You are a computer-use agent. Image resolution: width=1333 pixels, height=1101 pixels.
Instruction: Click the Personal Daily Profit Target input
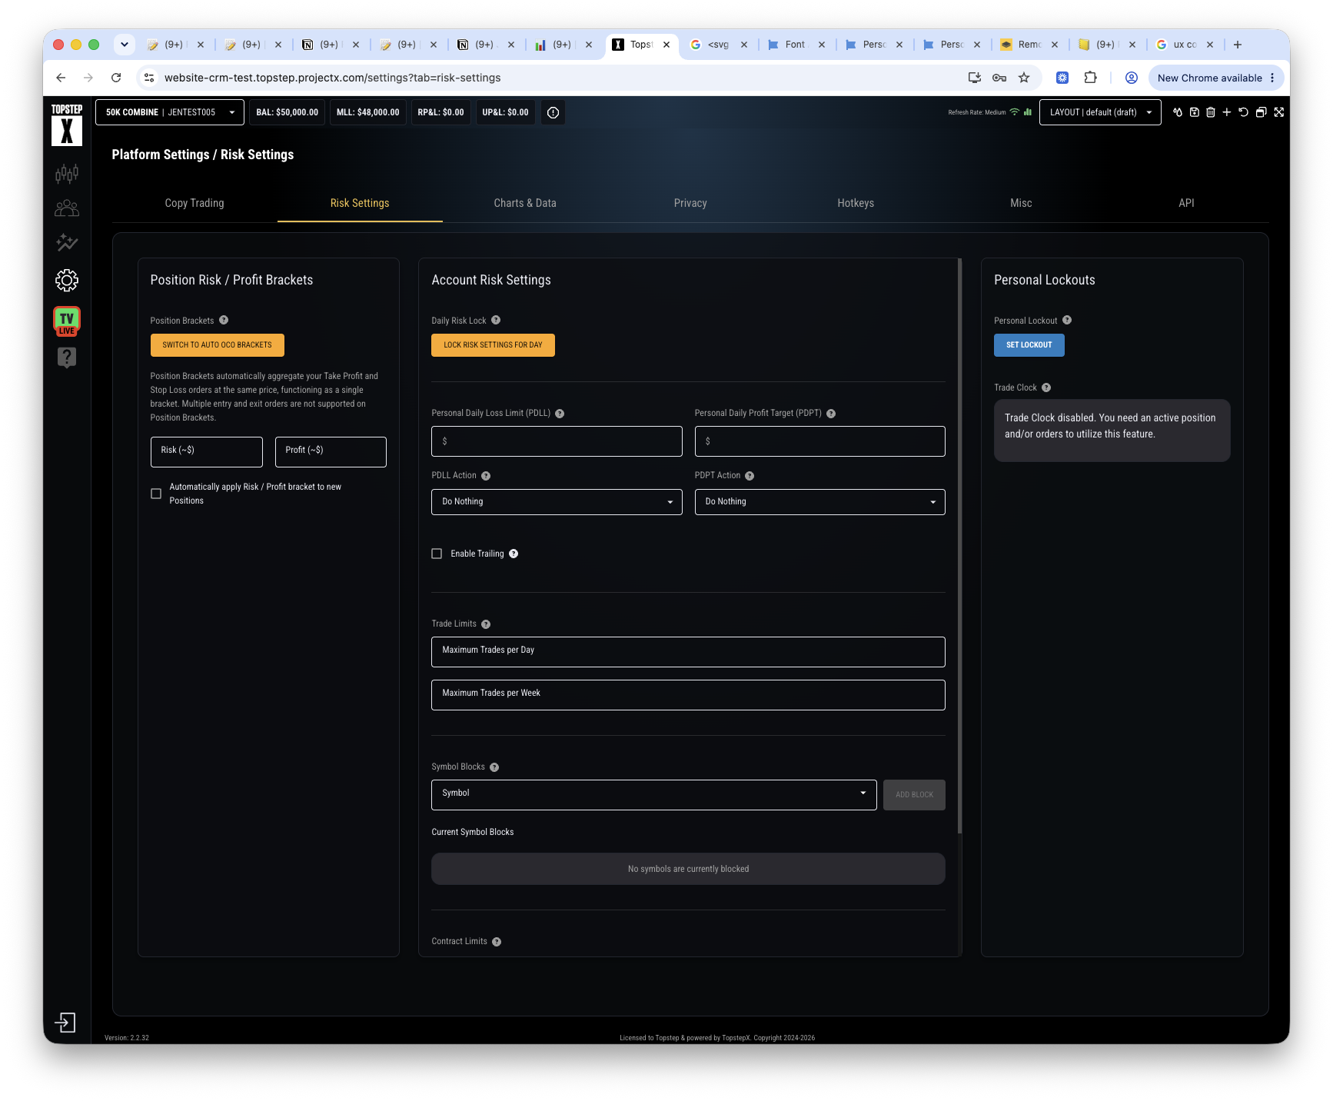point(819,441)
